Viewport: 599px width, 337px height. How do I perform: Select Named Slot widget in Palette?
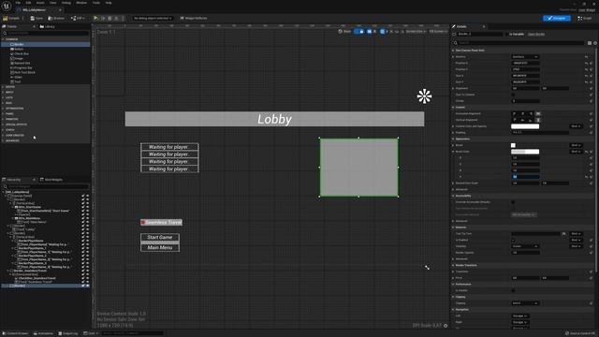click(x=22, y=63)
